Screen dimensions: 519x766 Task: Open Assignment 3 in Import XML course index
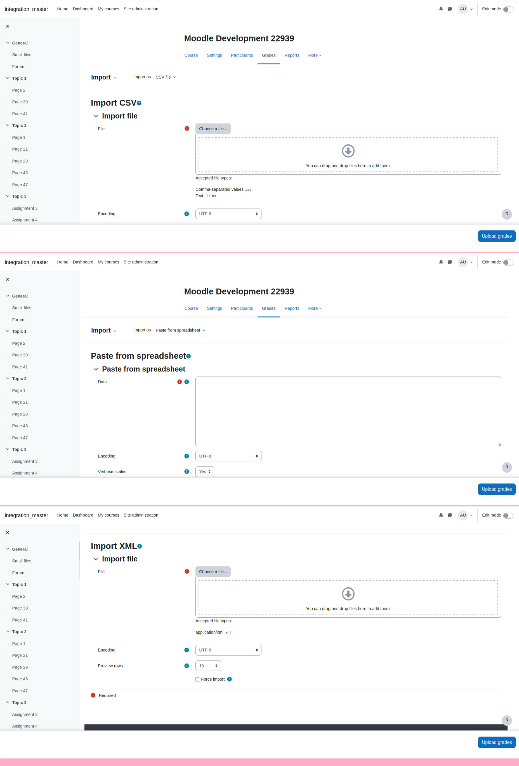[x=25, y=714]
